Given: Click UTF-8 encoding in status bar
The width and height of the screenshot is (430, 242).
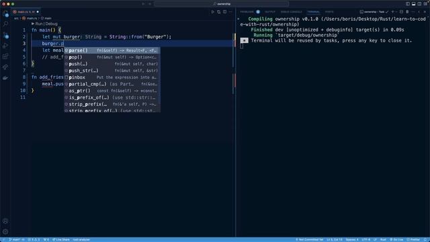Looking at the screenshot, I should pyautogui.click(x=365, y=239).
